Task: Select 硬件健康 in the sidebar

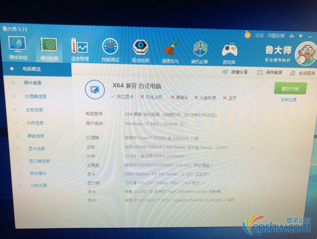Action: click(33, 83)
